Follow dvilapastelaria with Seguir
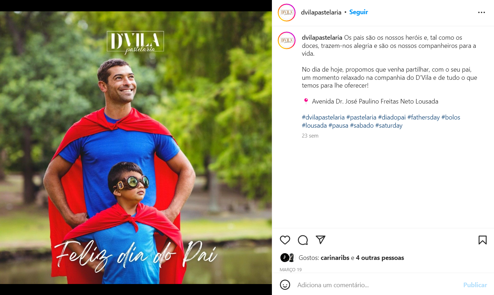The image size is (494, 295). [359, 12]
